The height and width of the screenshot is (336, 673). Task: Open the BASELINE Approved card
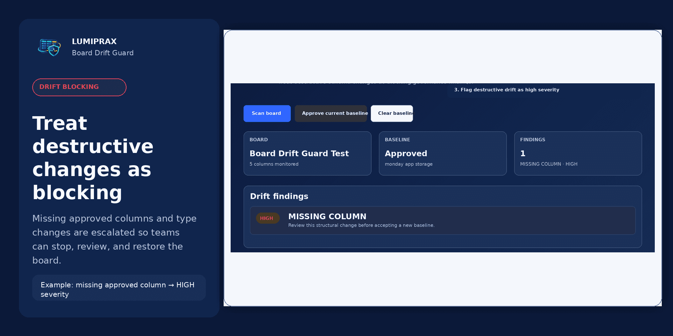click(443, 153)
